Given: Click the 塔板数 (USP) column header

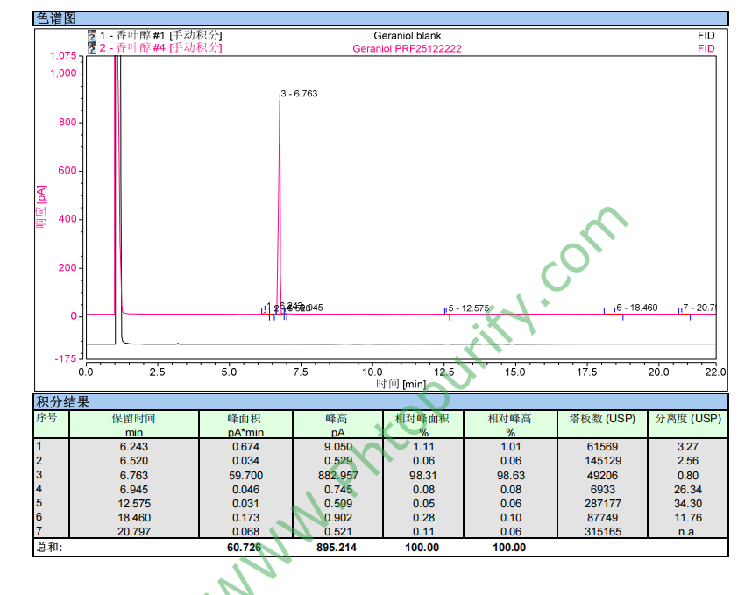Looking at the screenshot, I should pos(601,419).
